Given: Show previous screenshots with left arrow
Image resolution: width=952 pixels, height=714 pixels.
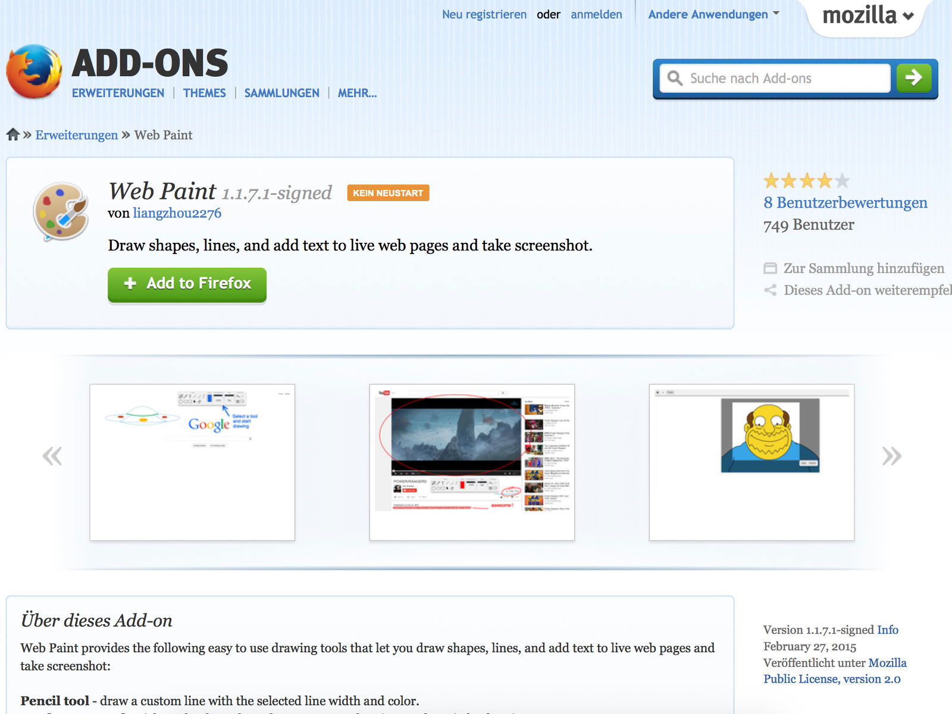Looking at the screenshot, I should coord(52,456).
